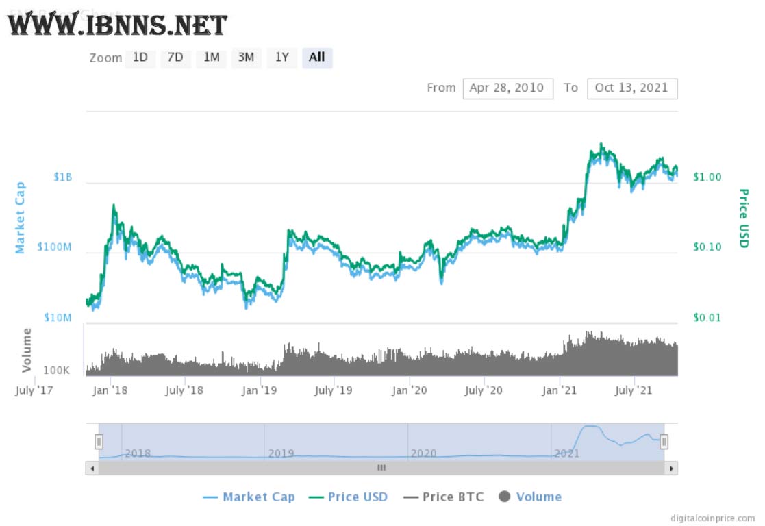Click the 2021 label in navigator
The width and height of the screenshot is (765, 526).
(x=567, y=453)
